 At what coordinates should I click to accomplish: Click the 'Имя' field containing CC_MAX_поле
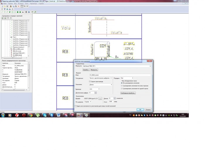coord(120,75)
